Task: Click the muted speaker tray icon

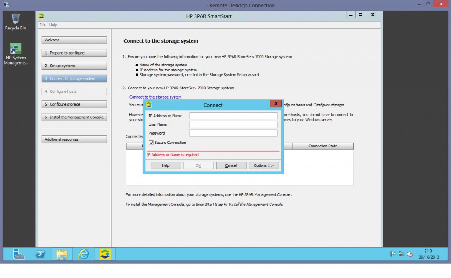Action: point(410,254)
